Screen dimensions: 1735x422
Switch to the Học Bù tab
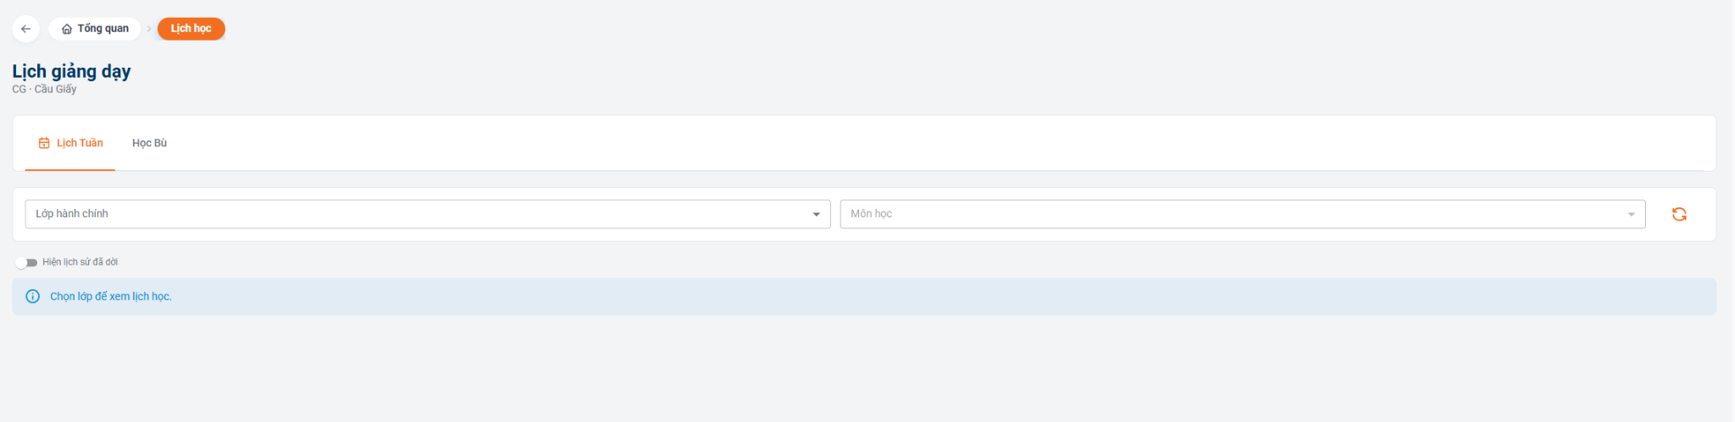149,143
